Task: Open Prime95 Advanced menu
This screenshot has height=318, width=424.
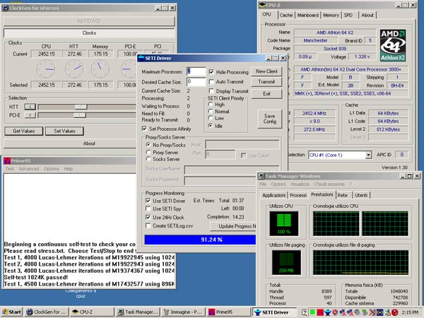Action: click(x=29, y=169)
